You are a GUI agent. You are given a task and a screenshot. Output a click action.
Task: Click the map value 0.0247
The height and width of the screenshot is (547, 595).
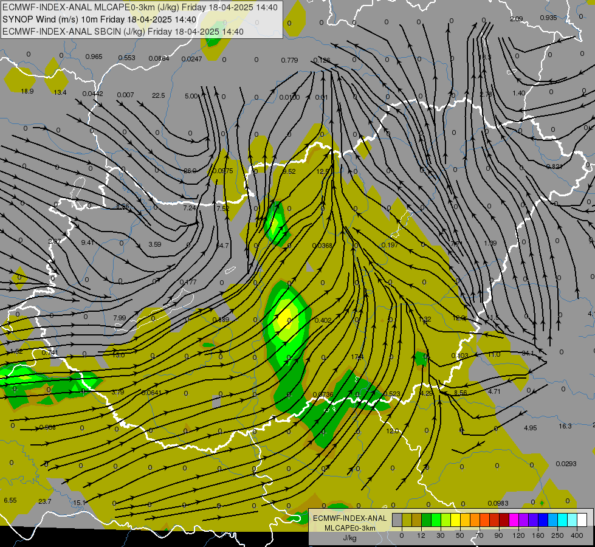coord(191,59)
